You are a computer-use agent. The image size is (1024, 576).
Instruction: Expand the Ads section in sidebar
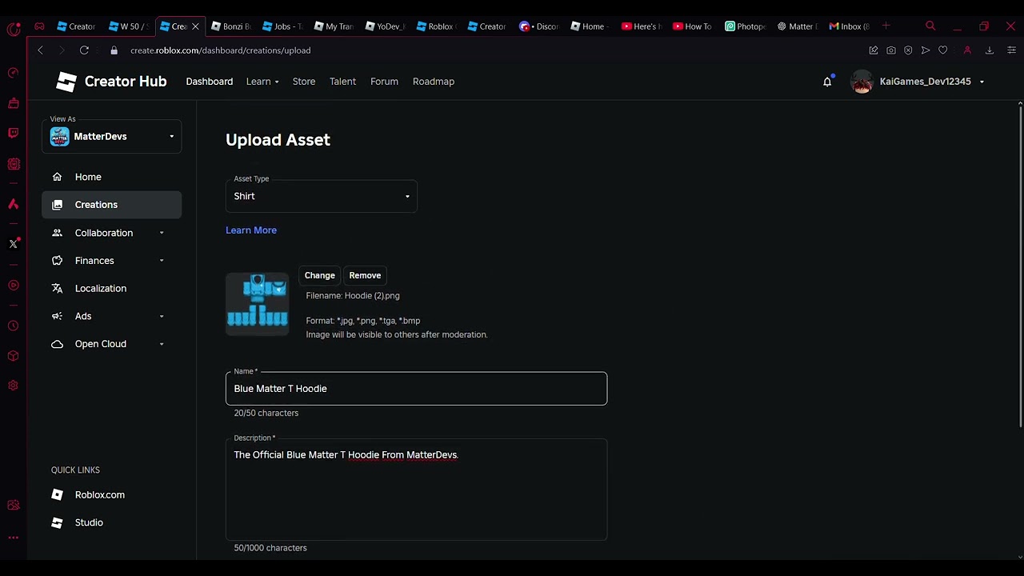pyautogui.click(x=162, y=316)
